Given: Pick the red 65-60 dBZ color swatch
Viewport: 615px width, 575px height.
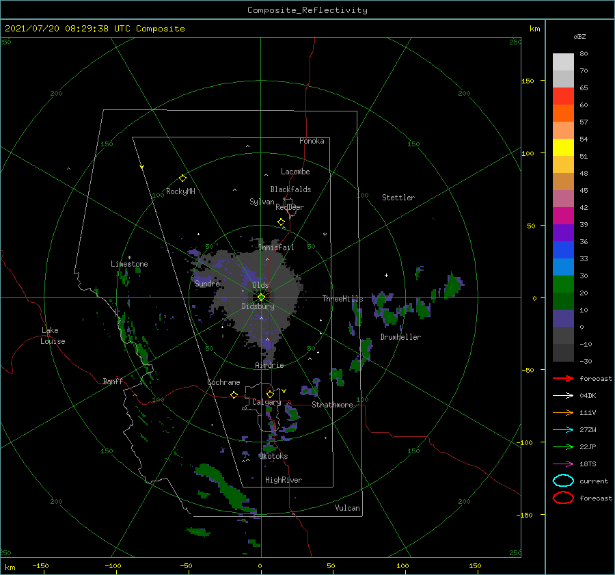Looking at the screenshot, I should click(x=563, y=96).
